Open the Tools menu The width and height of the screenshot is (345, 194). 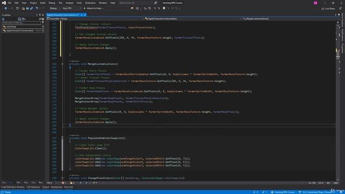pos(79,3)
